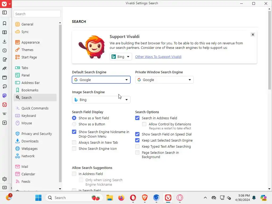Open the Notes panel icon
This screenshot has height=204, width=272.
(5, 59)
